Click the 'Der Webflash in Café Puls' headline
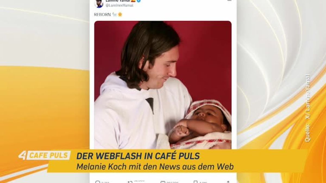 coord(138,156)
